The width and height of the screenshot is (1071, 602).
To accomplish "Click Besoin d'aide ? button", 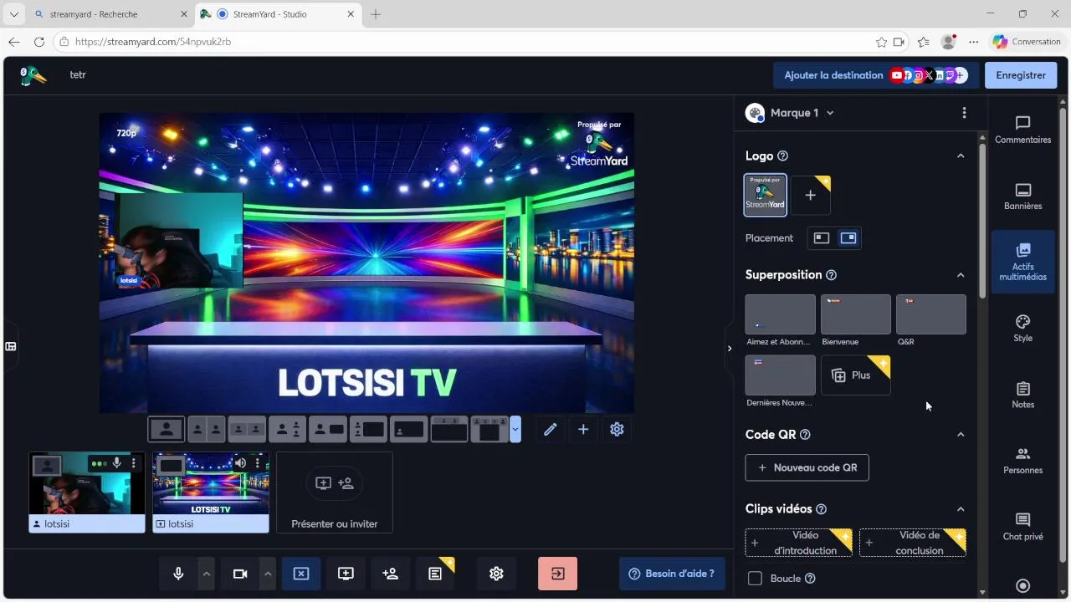I will click(673, 574).
